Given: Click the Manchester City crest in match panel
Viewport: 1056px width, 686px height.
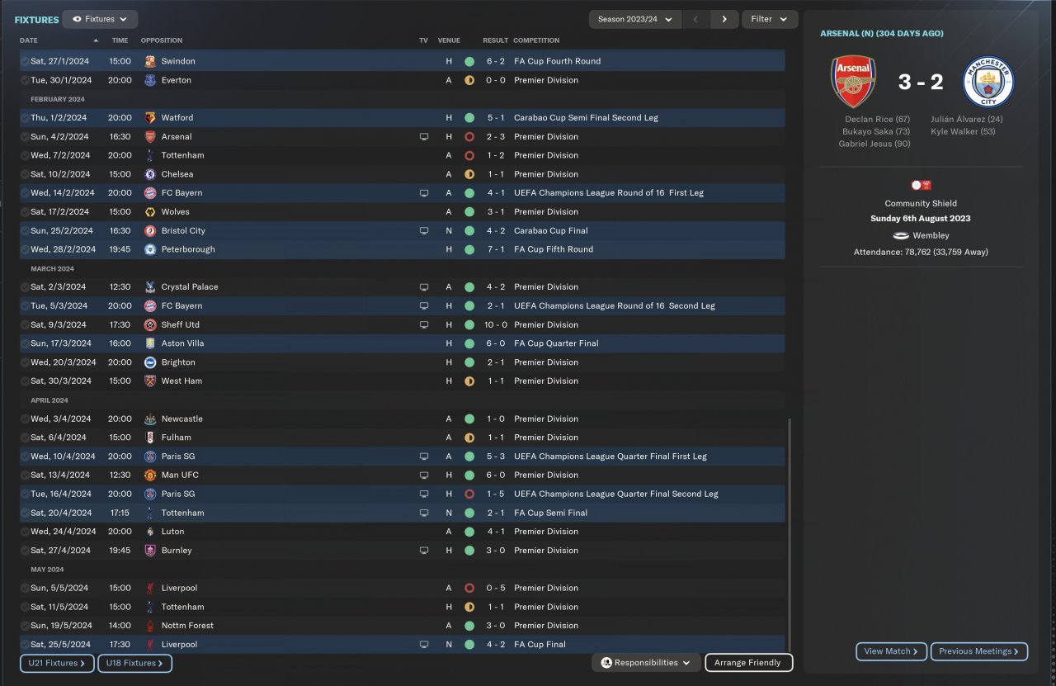Looking at the screenshot, I should point(988,83).
